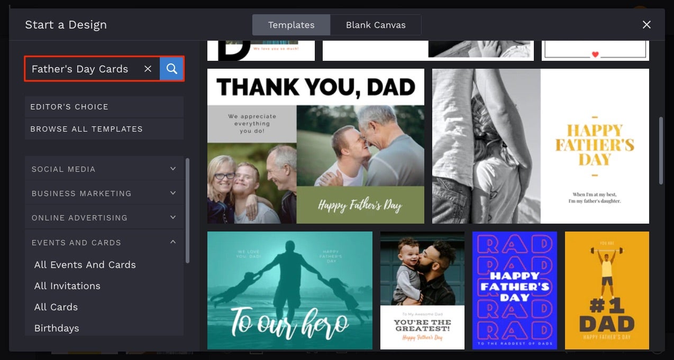Screen dimensions: 674x360
Task: Open the Birthdays category
Action: [57, 328]
